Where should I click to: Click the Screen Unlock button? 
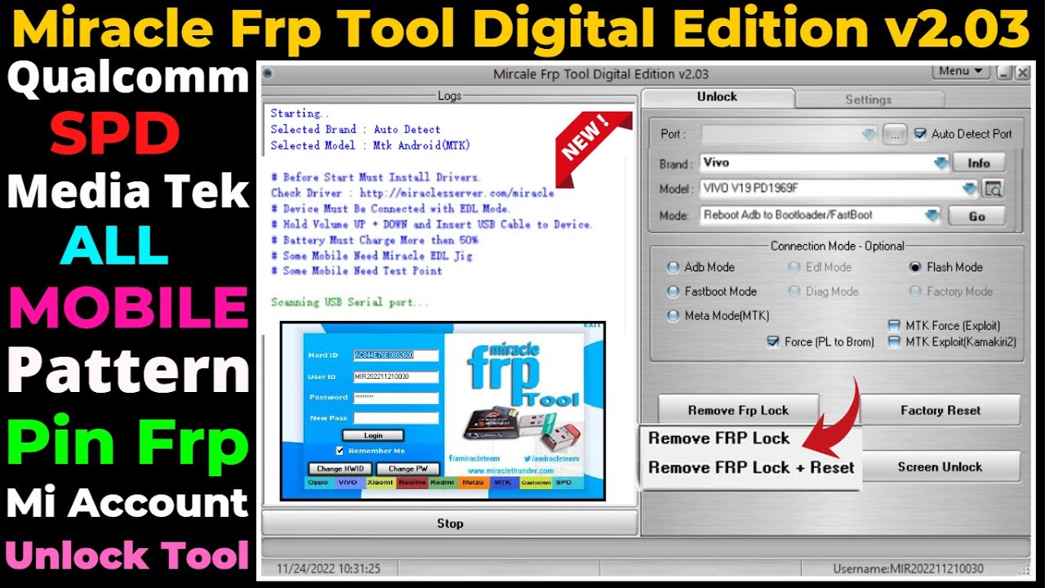point(940,467)
